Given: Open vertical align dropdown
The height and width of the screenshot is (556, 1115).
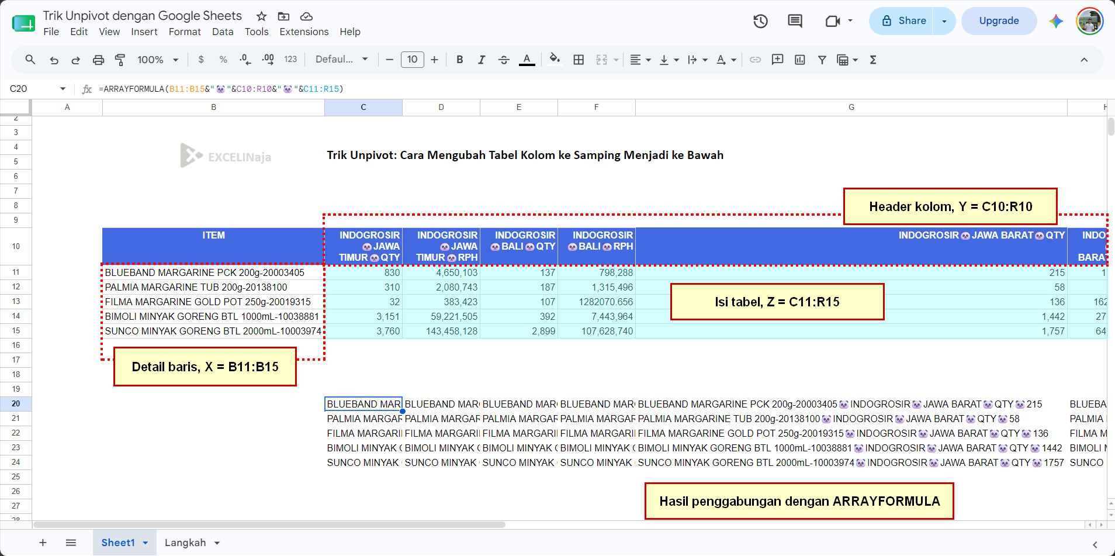Looking at the screenshot, I should tap(669, 60).
